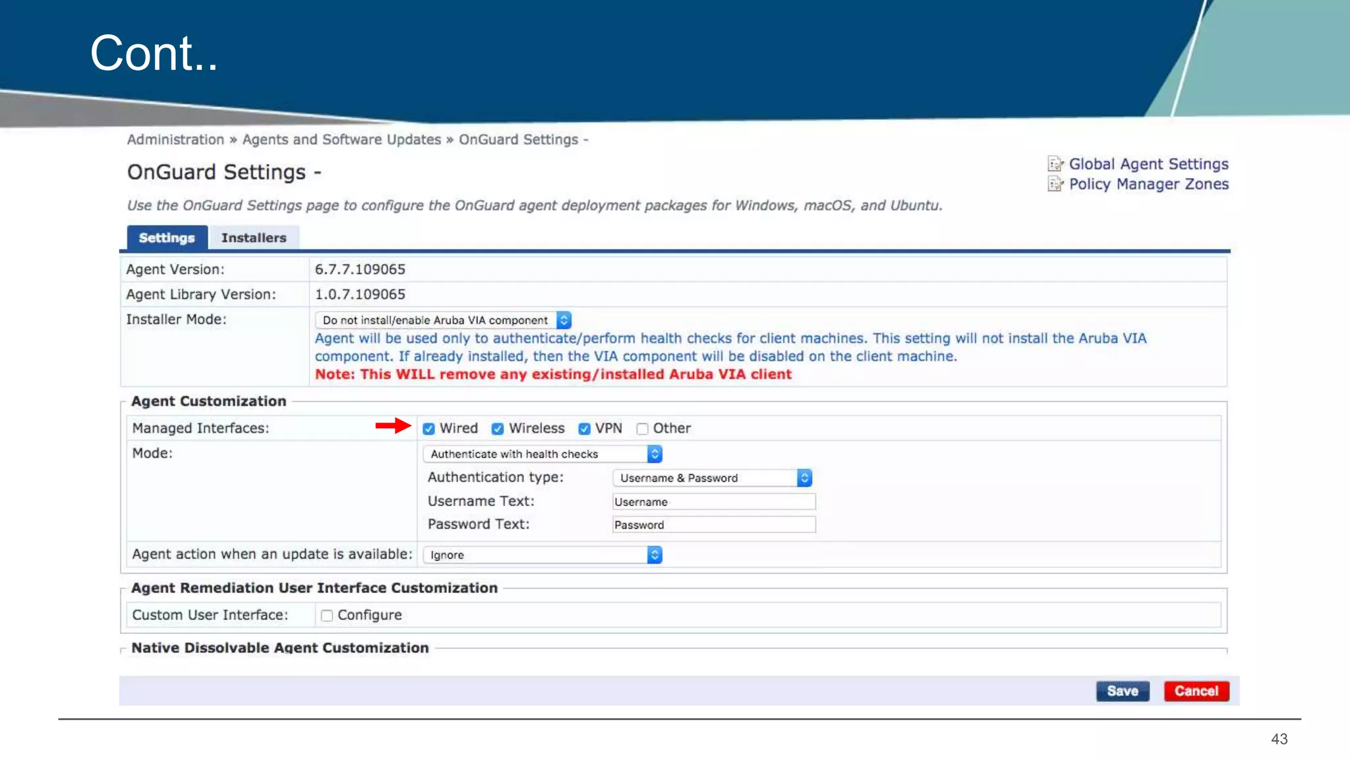Uncheck the Wired managed interface
Viewport: 1350px width, 759px height.
(428, 429)
